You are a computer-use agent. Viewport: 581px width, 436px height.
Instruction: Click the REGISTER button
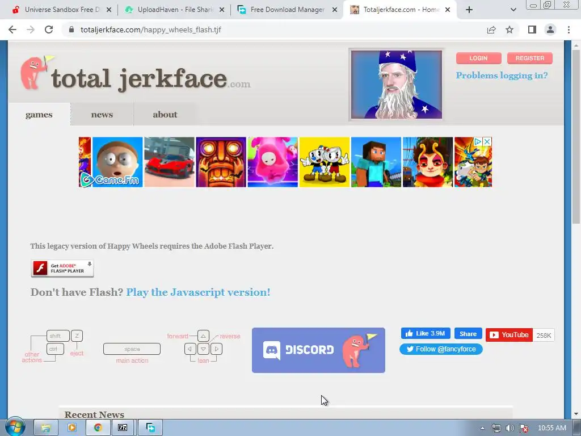pyautogui.click(x=530, y=58)
